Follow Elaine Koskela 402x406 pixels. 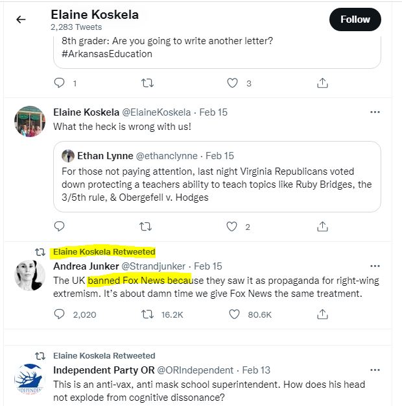point(355,19)
